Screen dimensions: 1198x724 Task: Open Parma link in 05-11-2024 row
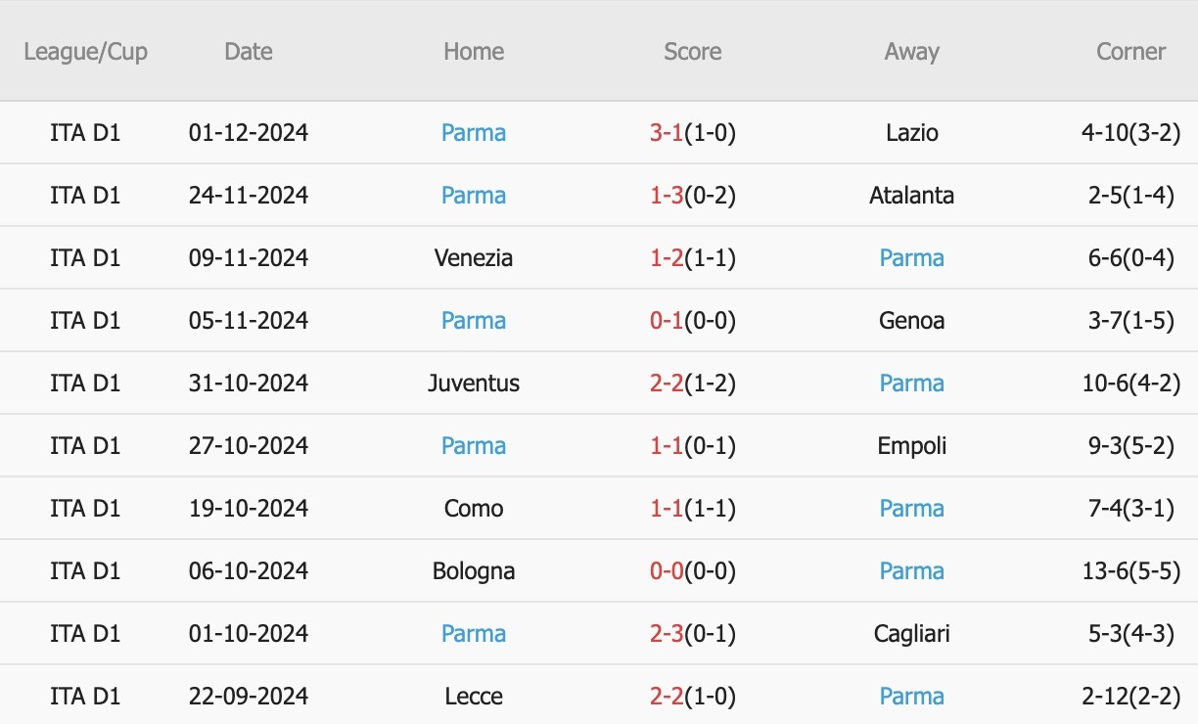tap(474, 320)
